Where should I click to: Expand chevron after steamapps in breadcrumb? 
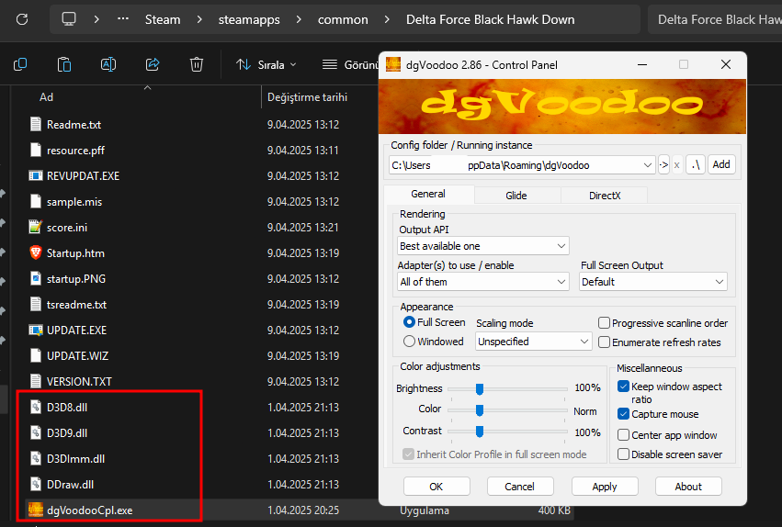pyautogui.click(x=299, y=19)
